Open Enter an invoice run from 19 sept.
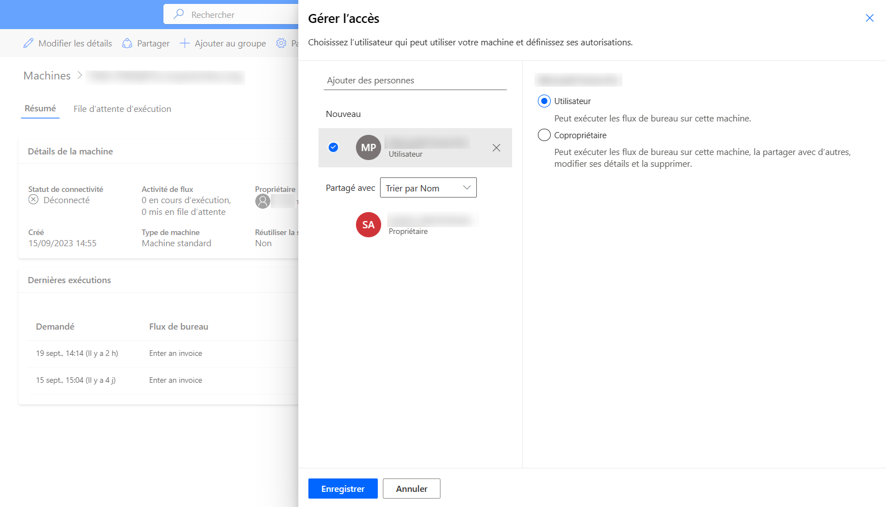Viewport: 886px width, 507px height. [x=176, y=353]
